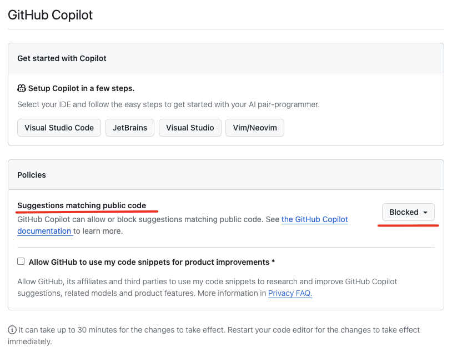Click the Copilot icon beside Setup heading

pos(22,88)
